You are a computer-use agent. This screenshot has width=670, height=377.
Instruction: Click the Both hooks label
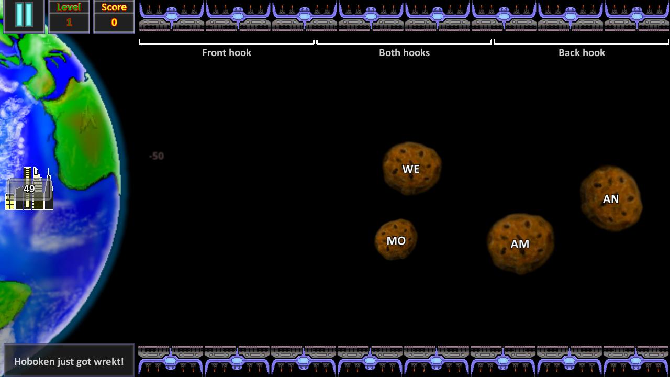click(x=404, y=52)
